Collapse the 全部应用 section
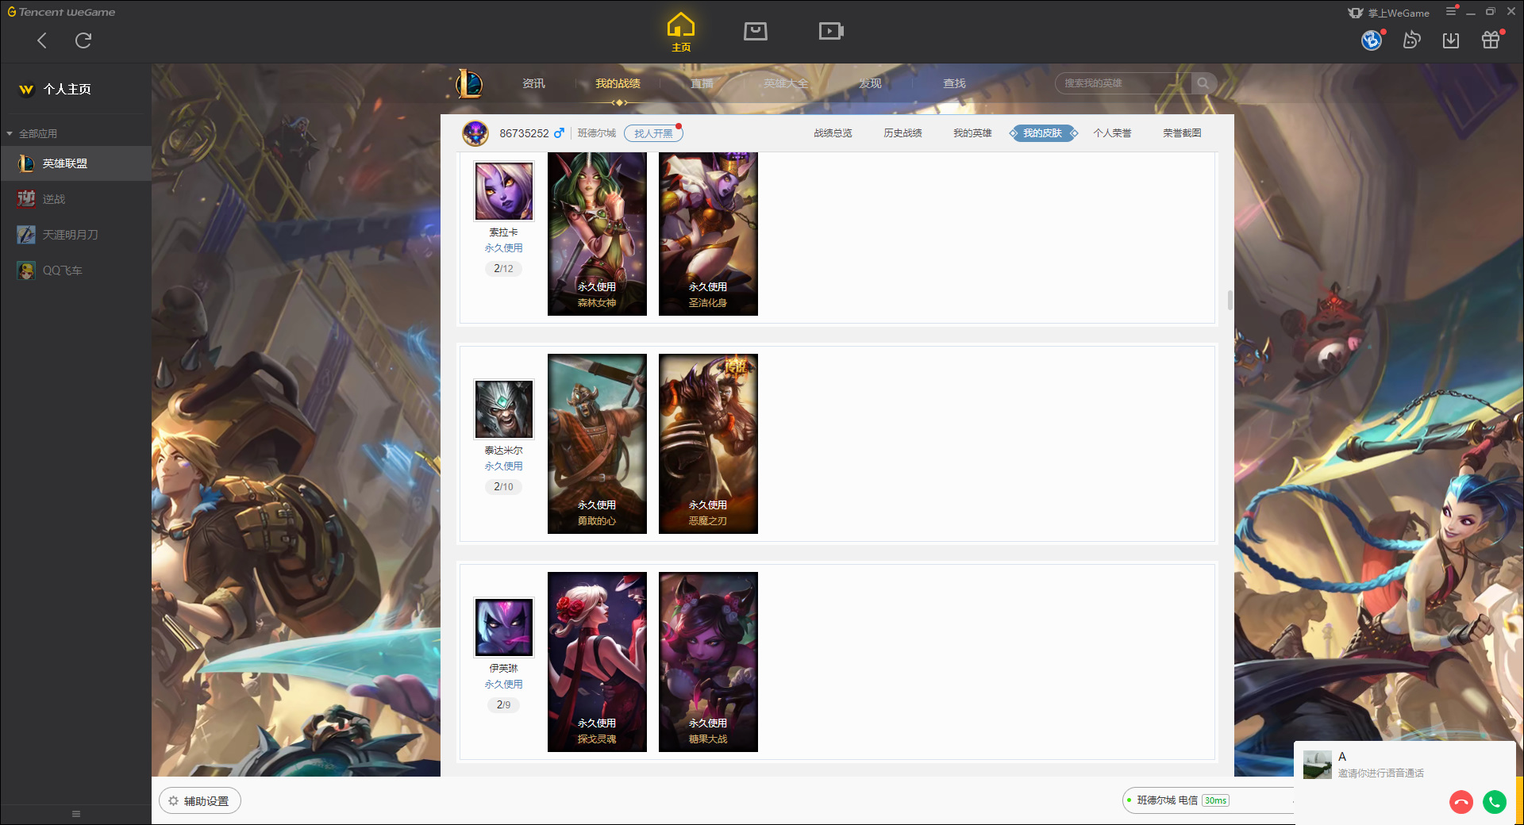This screenshot has width=1524, height=825. tap(10, 133)
